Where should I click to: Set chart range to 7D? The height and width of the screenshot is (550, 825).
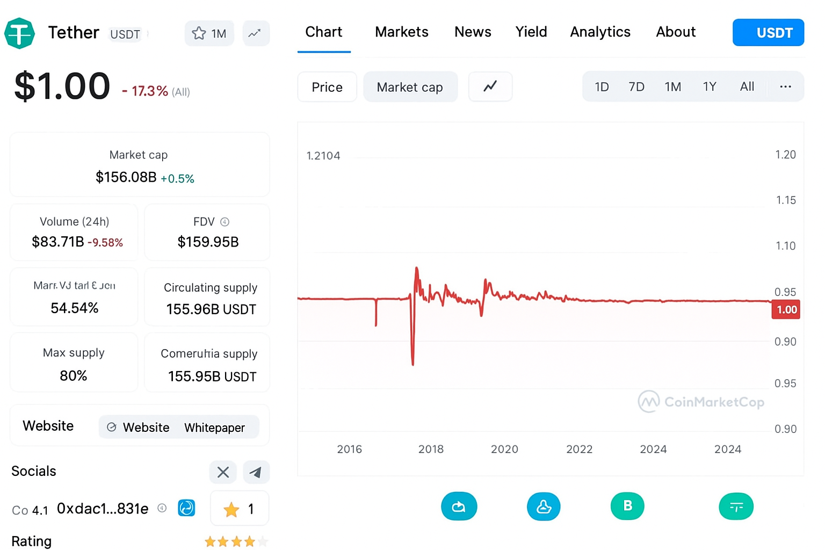[x=636, y=87]
